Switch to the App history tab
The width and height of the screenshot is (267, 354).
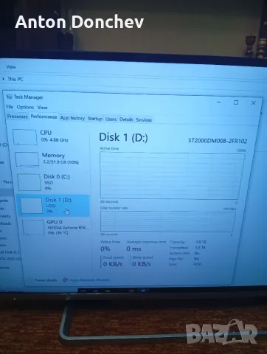tap(72, 118)
